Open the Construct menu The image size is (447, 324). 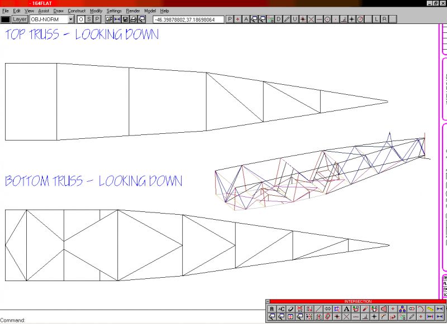[x=77, y=11]
